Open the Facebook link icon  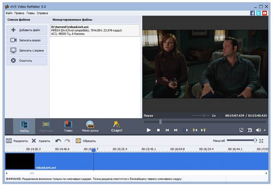(253, 13)
